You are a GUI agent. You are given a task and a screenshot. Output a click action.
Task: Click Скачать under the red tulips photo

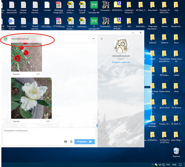point(16,74)
